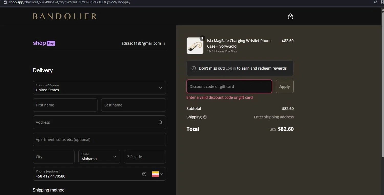
Task: Open account options menu beside the email
Action: [x=164, y=43]
